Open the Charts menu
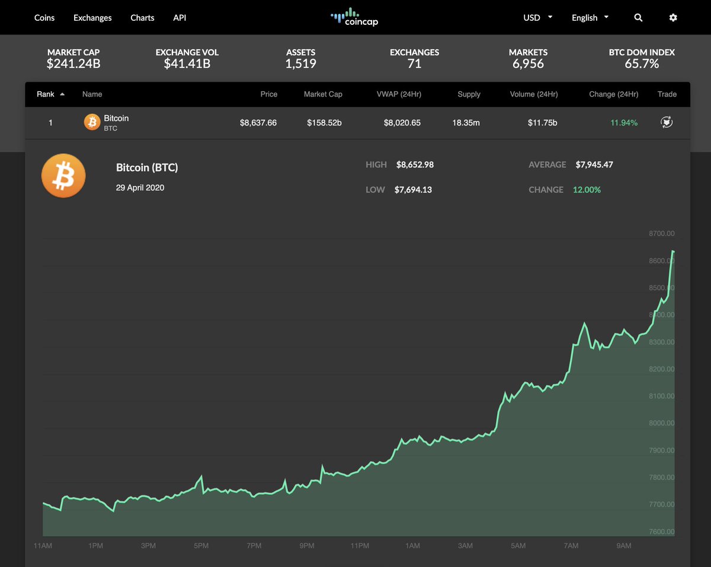The image size is (711, 567). coord(142,18)
